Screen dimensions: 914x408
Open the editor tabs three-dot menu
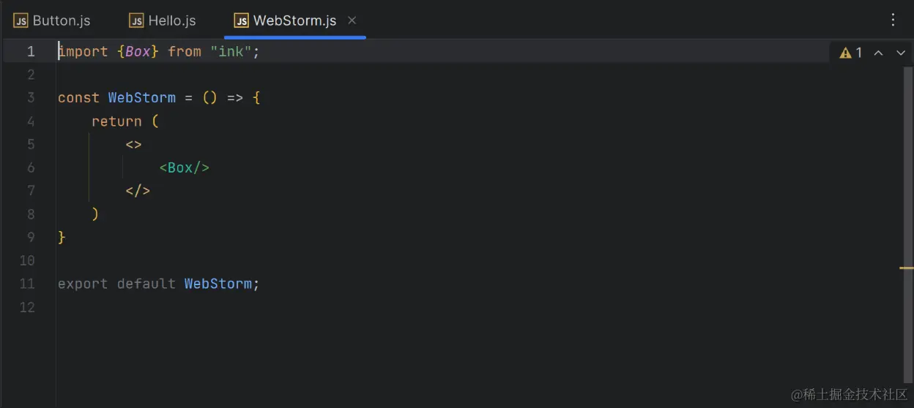coord(893,20)
